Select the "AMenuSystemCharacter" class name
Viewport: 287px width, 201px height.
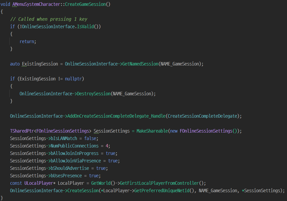(x=36, y=4)
